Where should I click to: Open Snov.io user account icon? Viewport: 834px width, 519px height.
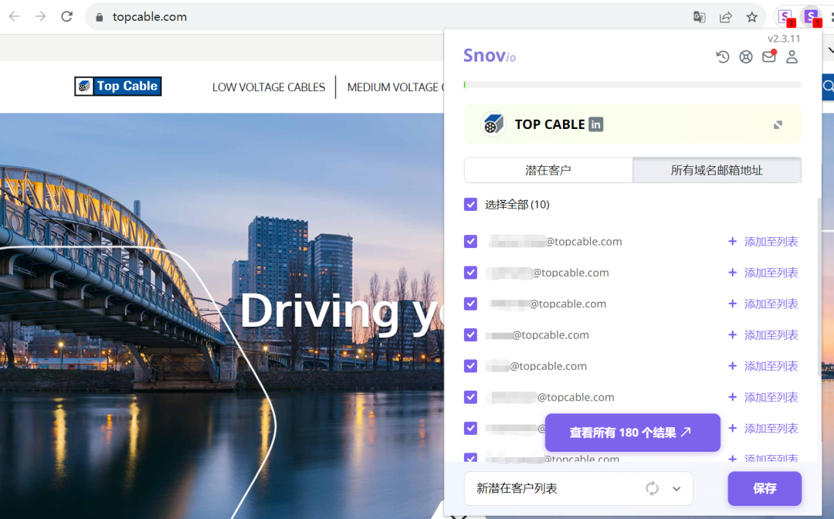[792, 56]
